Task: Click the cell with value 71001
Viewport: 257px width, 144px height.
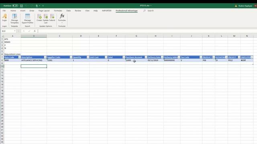Action: coord(59,60)
